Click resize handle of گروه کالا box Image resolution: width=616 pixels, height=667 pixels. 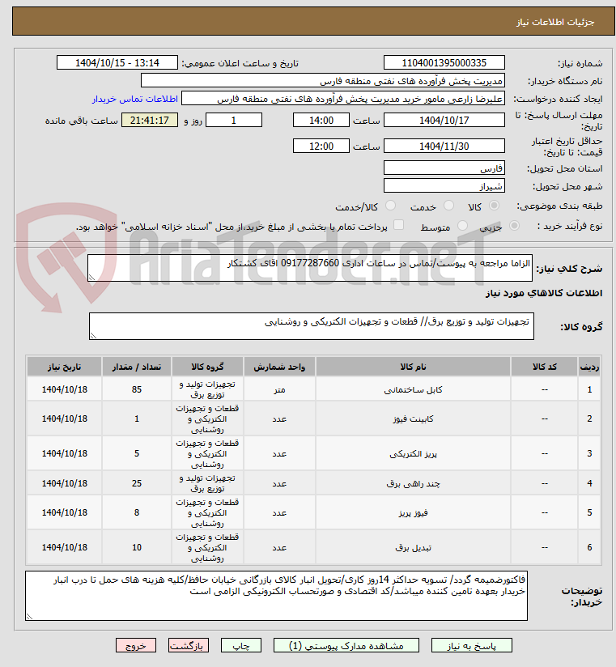93,336
